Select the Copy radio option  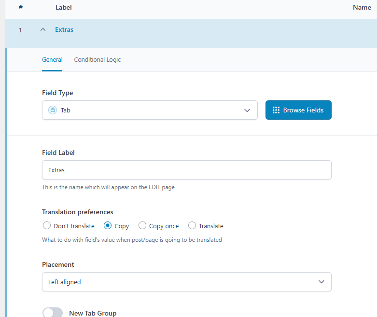108,225
